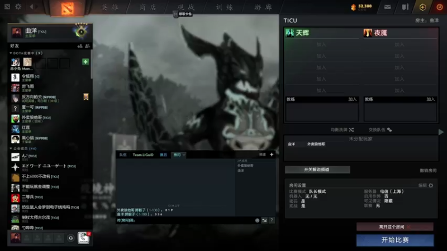Viewport: 447px width, 251px height.
Task: Click the friend avatar labeled Mom...
Action: (27, 62)
